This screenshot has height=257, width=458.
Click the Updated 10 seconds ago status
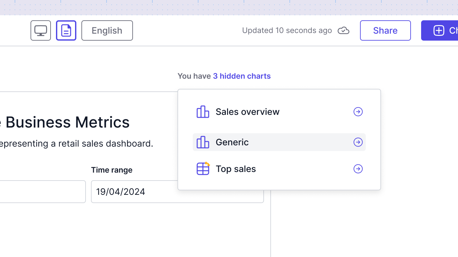(287, 30)
